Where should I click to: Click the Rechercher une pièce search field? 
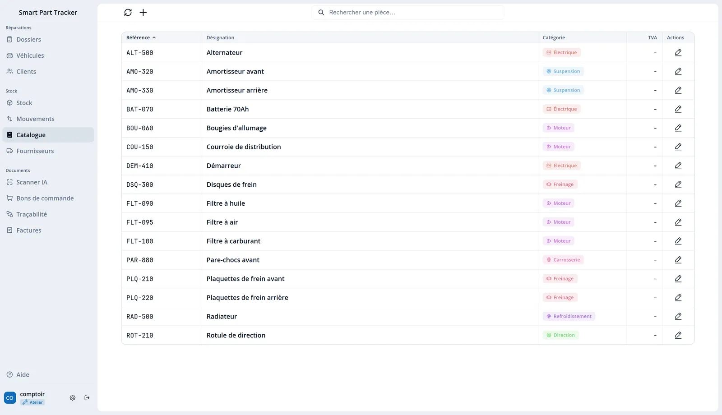pyautogui.click(x=408, y=13)
